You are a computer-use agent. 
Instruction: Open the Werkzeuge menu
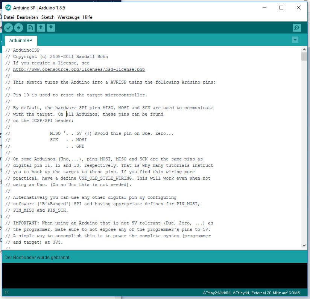68,17
